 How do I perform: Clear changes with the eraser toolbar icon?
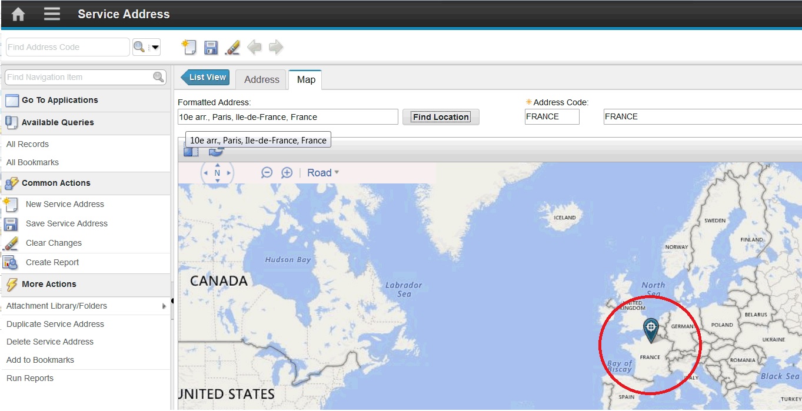pos(232,47)
